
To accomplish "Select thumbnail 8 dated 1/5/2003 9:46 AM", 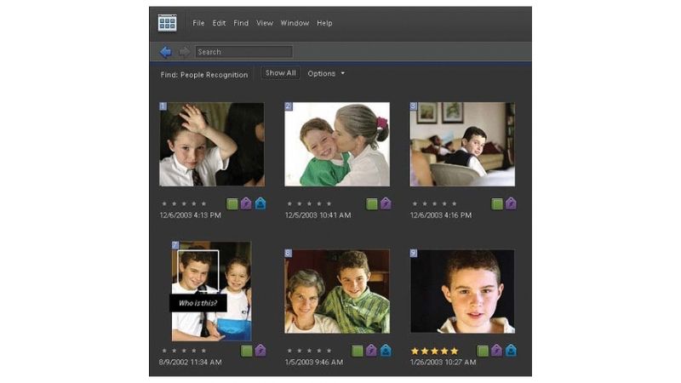I will tap(337, 291).
